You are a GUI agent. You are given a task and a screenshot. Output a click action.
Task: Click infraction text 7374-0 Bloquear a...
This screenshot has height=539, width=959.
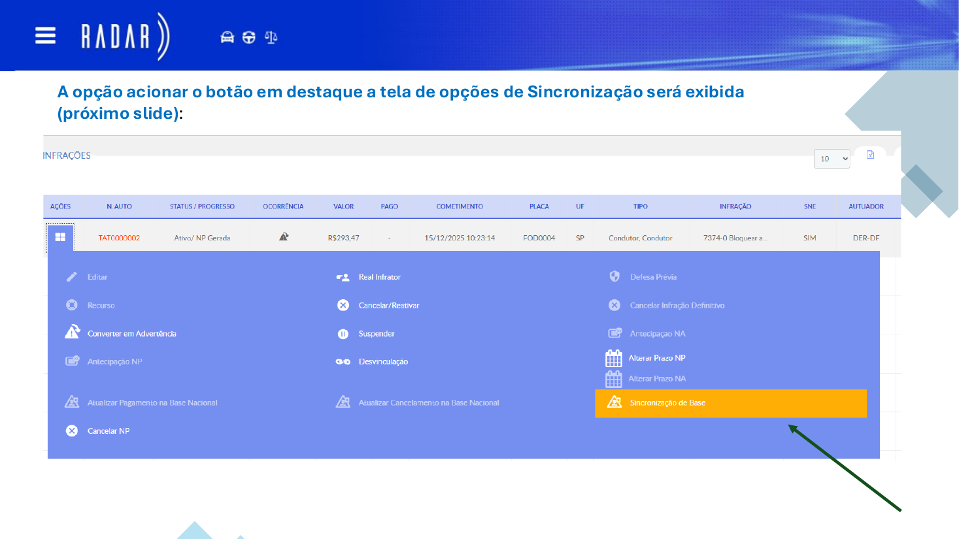coord(735,238)
